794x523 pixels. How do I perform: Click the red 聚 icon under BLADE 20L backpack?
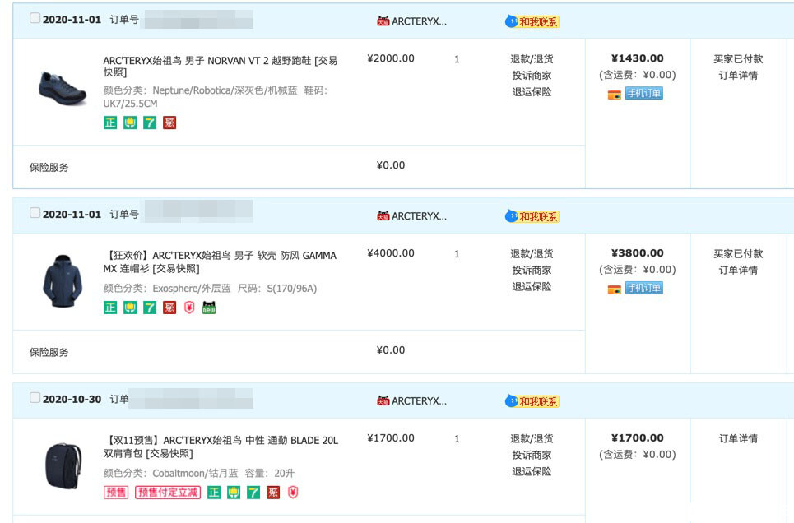point(273,492)
